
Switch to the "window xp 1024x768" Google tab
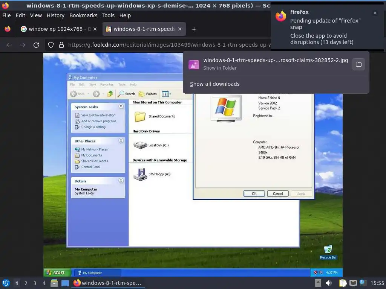pos(58,29)
